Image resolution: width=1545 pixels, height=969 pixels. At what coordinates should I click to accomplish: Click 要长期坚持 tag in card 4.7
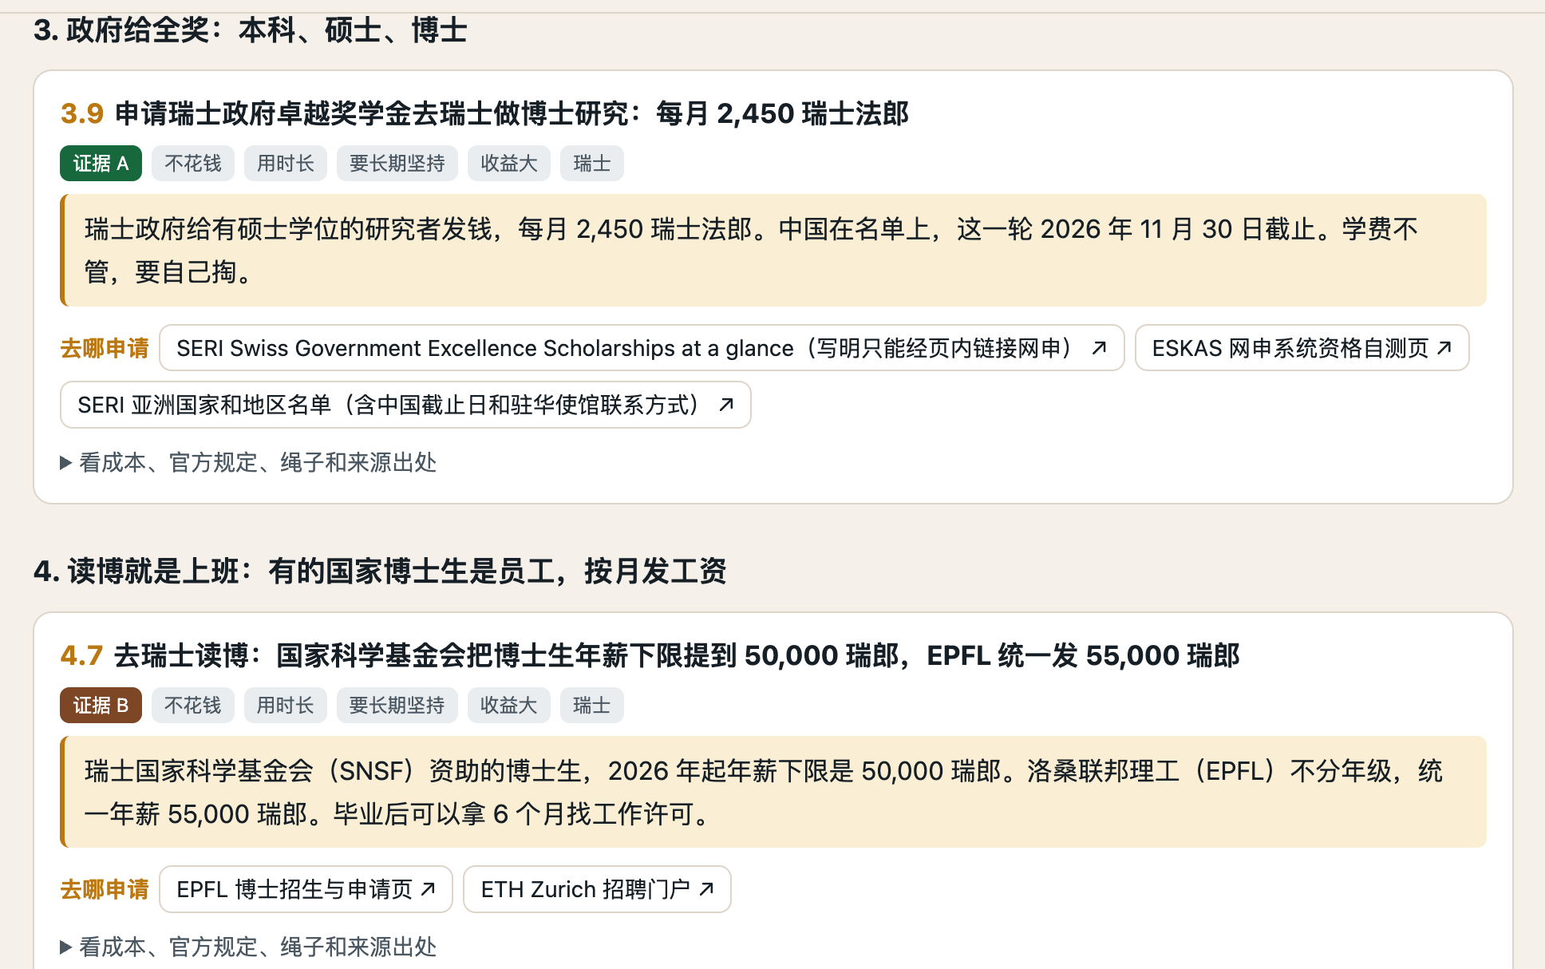pyautogui.click(x=397, y=706)
